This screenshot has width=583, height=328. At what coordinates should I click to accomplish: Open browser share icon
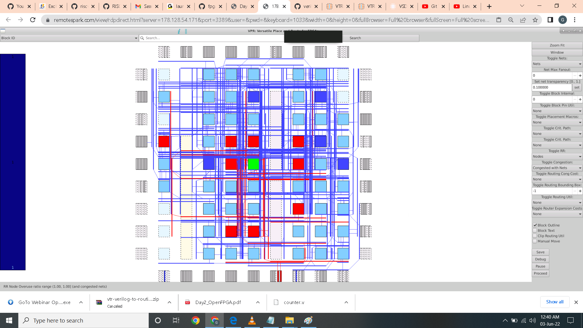tap(523, 20)
